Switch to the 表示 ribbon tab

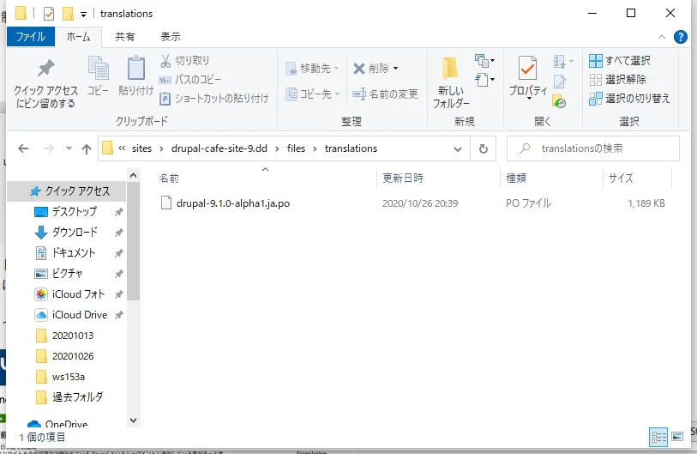coord(171,37)
